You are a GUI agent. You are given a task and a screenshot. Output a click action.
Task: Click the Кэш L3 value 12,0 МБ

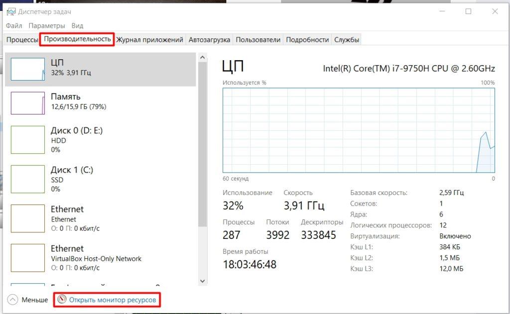coord(451,269)
